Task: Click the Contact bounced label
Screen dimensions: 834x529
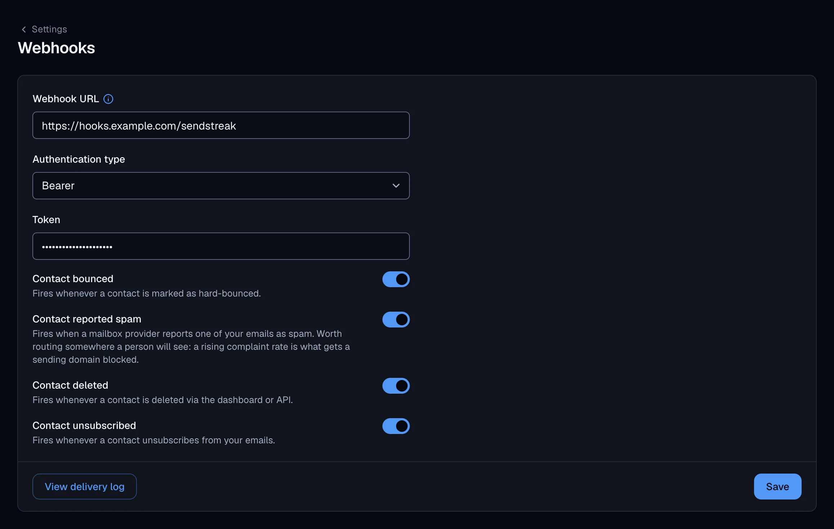Action: [73, 279]
